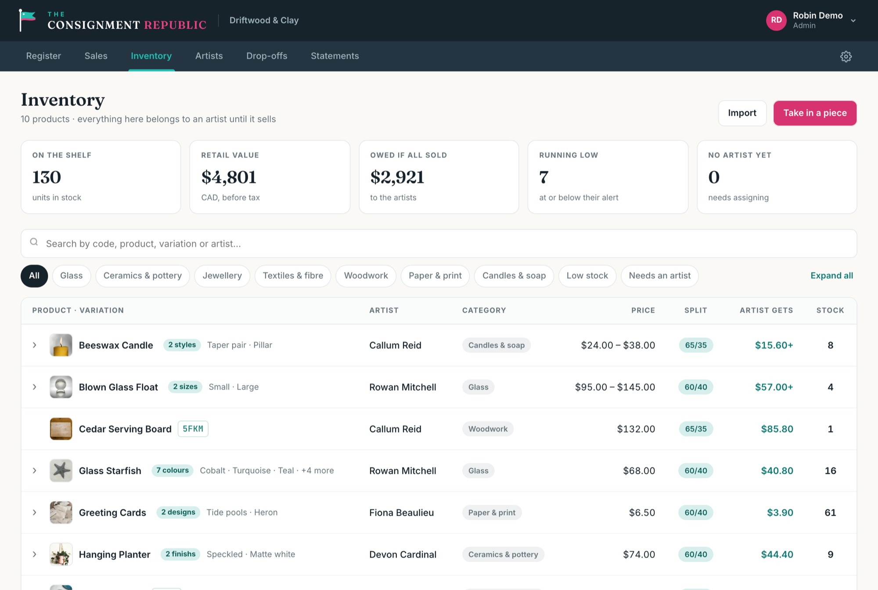This screenshot has height=590, width=878.
Task: Expand the Blown Glass Float row
Action: pos(34,387)
